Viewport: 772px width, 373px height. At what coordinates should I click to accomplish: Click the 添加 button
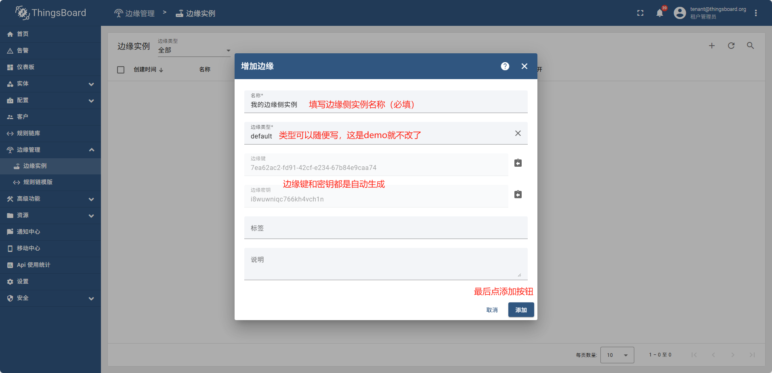521,310
